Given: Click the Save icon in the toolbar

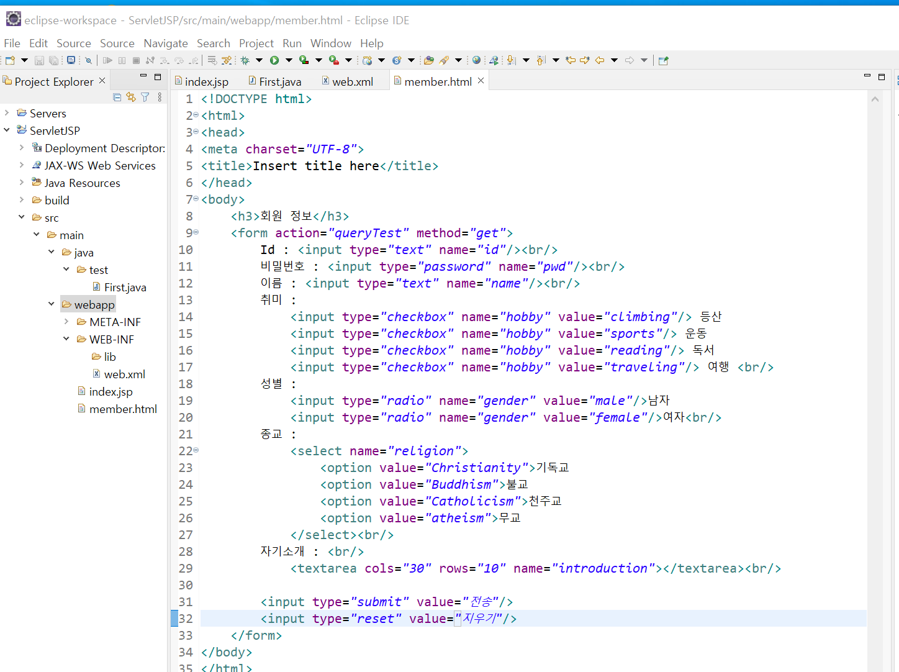Looking at the screenshot, I should point(39,60).
